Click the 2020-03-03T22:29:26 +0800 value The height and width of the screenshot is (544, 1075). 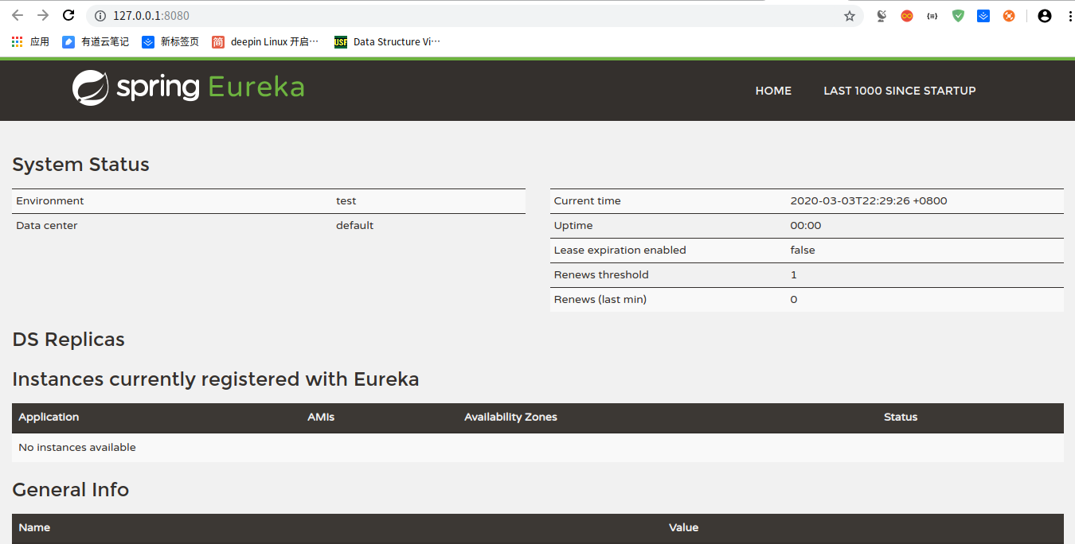(869, 201)
